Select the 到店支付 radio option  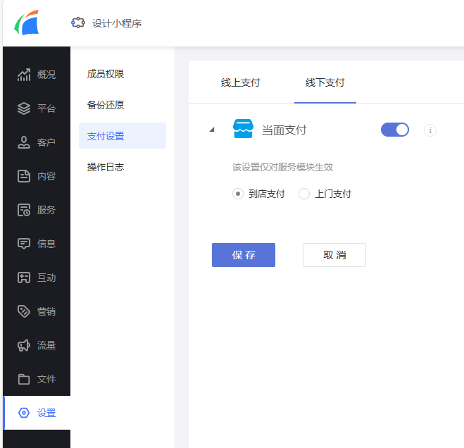pyautogui.click(x=238, y=194)
